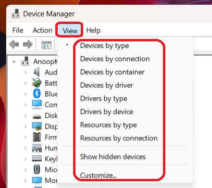Image resolution: width=212 pixels, height=188 pixels.
Task: Select the 'Firm' tree row text
Action: pos(51,137)
